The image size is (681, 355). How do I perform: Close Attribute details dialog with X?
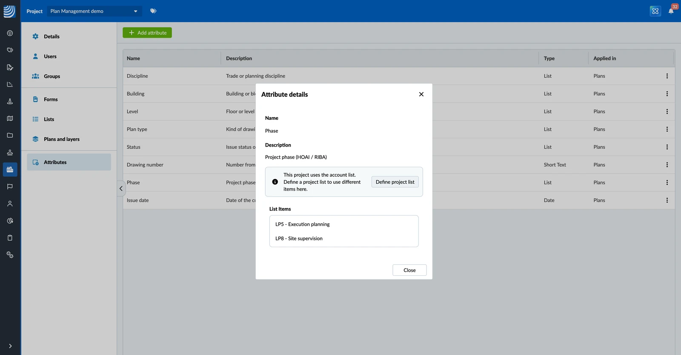click(421, 94)
